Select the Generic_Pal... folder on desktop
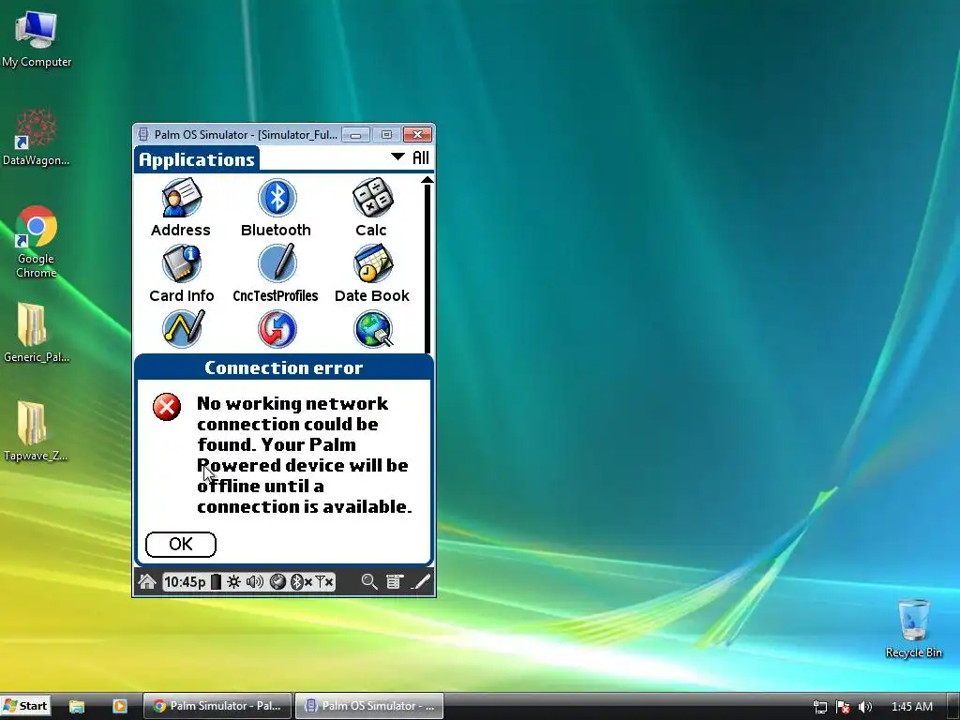The image size is (960, 720). [37, 333]
